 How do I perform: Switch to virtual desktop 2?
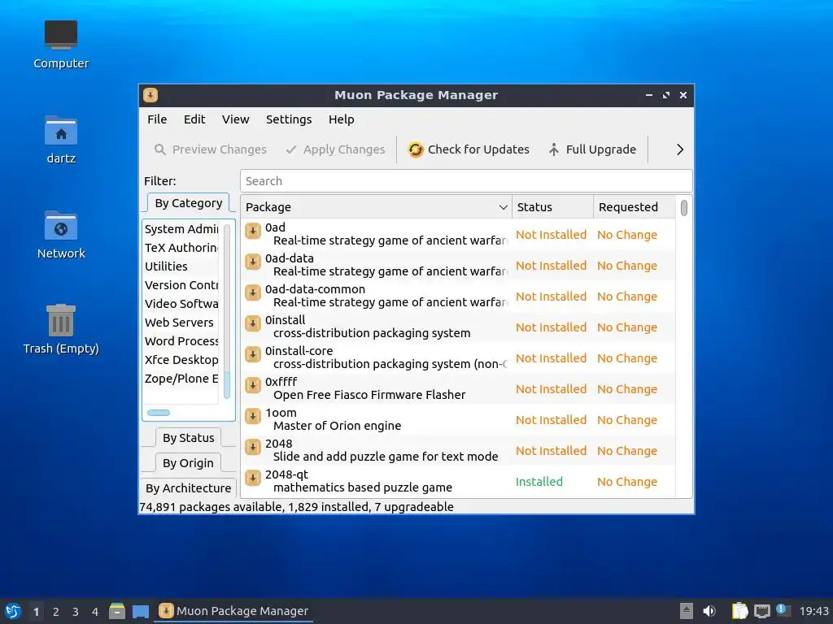[56, 612]
